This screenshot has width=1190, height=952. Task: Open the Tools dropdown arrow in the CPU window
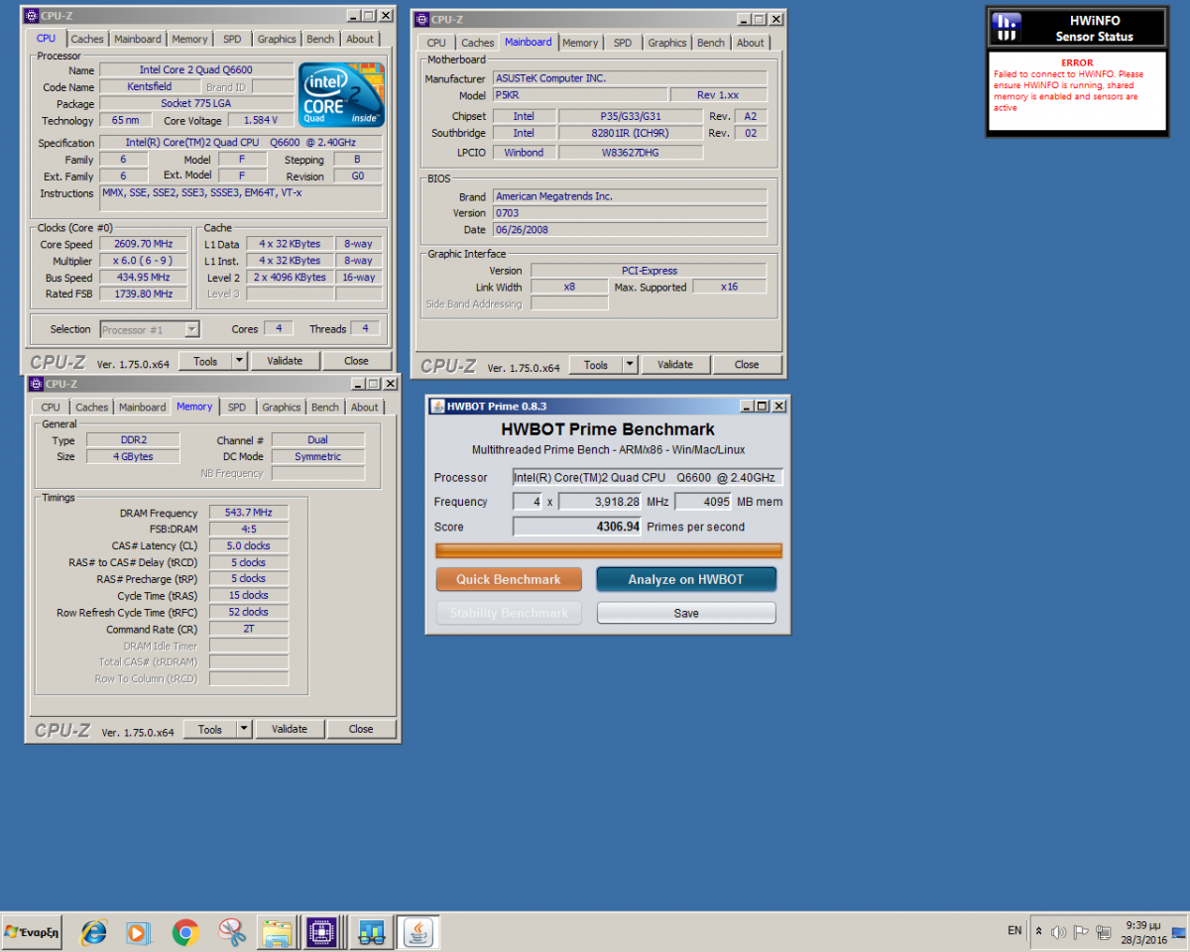[239, 361]
